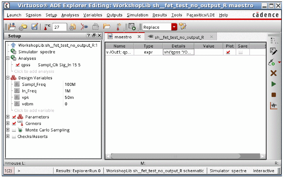Click the blue up arrow WorkshopLib icon
Viewport: 284px width, 178px height.
[x=13, y=45]
